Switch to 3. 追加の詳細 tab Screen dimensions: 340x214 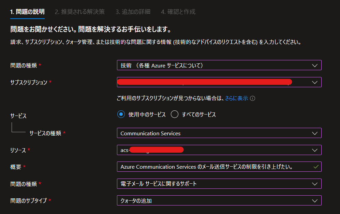[x=133, y=12]
